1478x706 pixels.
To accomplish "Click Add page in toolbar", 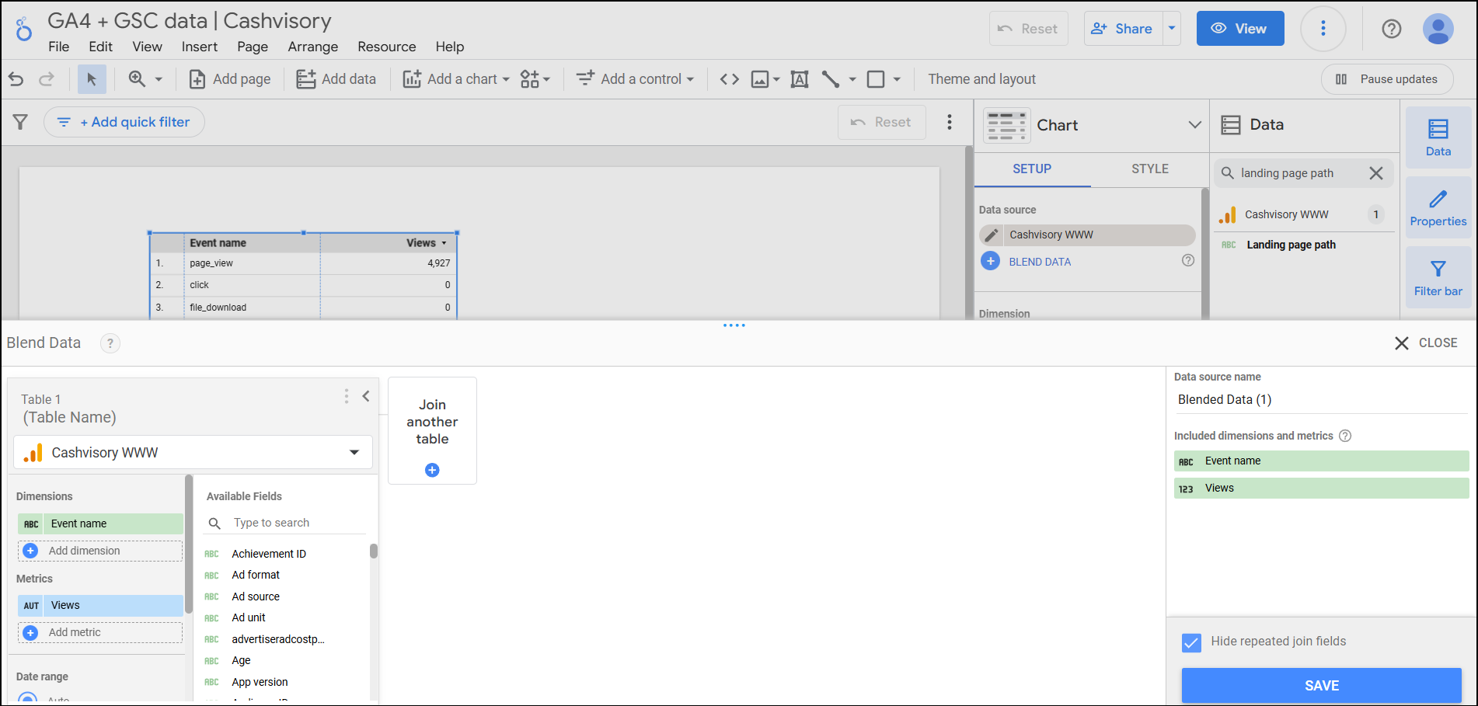I will pos(230,79).
